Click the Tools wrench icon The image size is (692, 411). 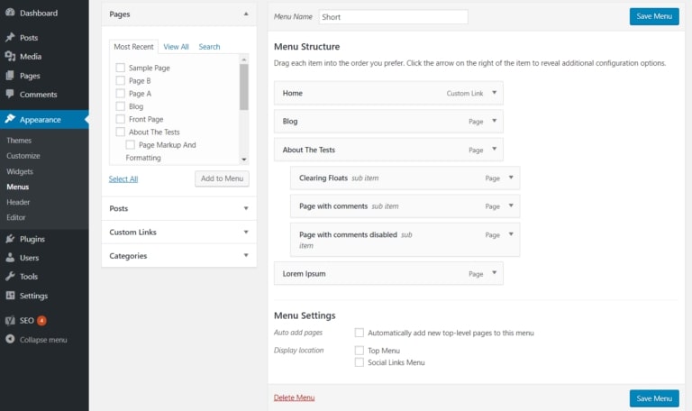10,277
